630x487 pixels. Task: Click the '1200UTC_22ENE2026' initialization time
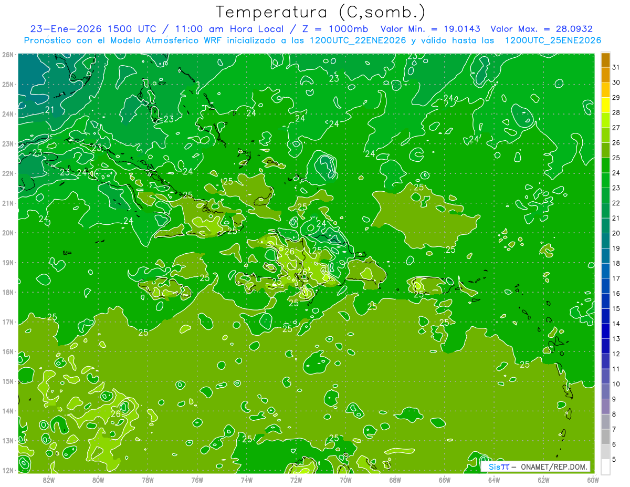click(356, 40)
